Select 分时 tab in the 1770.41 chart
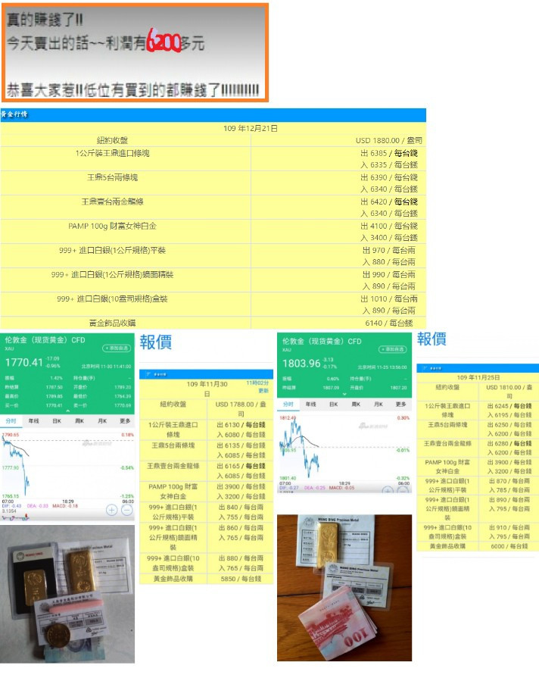Image resolution: width=539 pixels, height=678 pixels. click(11, 421)
